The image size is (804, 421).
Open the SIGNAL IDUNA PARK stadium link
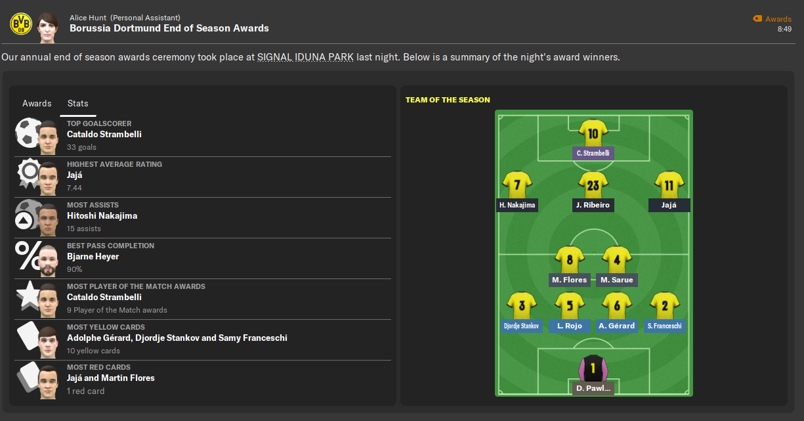coord(305,57)
